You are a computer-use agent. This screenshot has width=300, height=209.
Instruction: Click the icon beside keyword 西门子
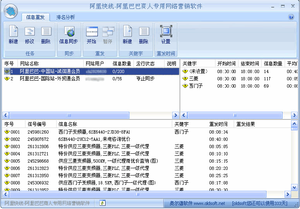click(x=185, y=86)
